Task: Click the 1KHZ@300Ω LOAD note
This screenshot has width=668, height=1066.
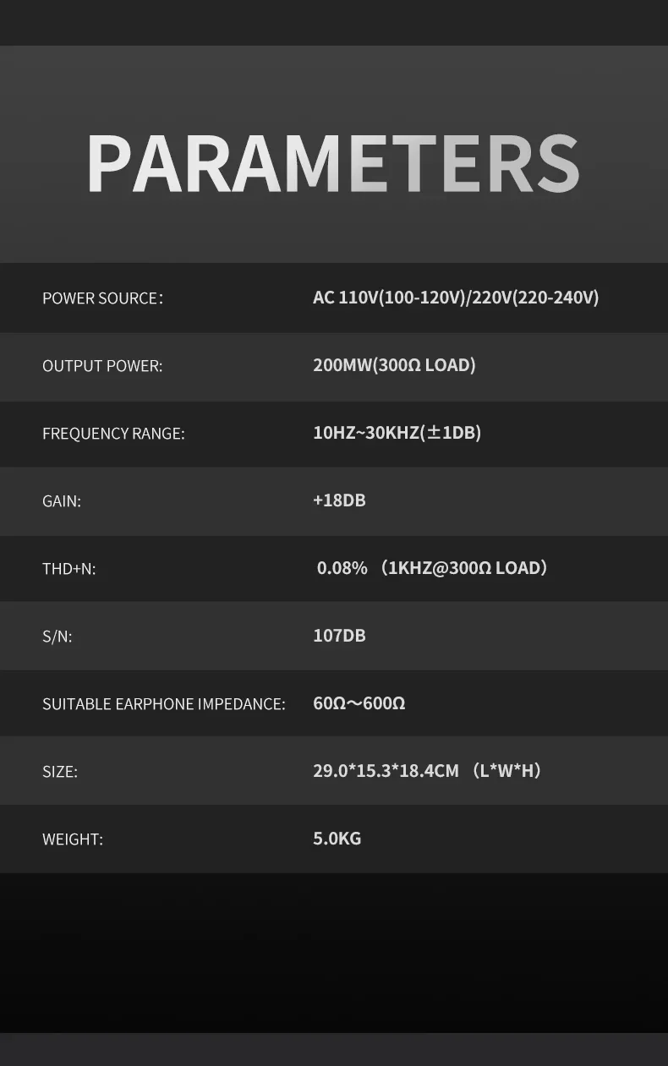Action: (464, 568)
